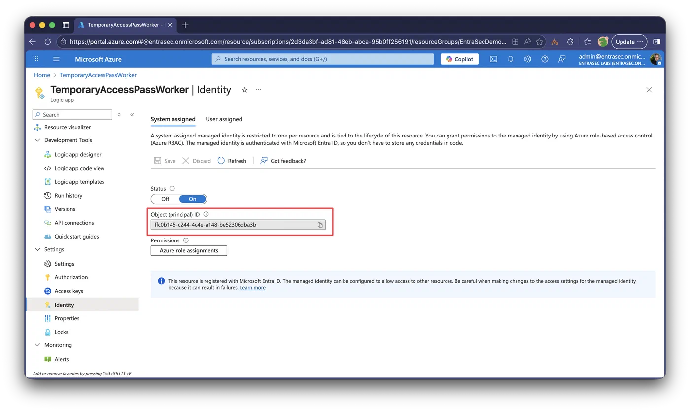The width and height of the screenshot is (690, 411).
Task: Collapse the Monitoring section
Action: pos(37,345)
